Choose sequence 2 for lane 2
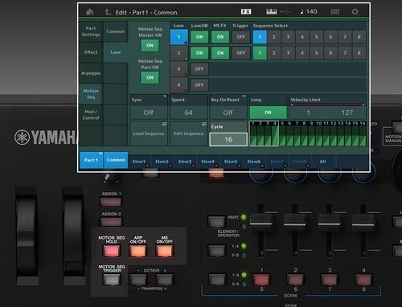The image size is (402, 307). tap(274, 53)
